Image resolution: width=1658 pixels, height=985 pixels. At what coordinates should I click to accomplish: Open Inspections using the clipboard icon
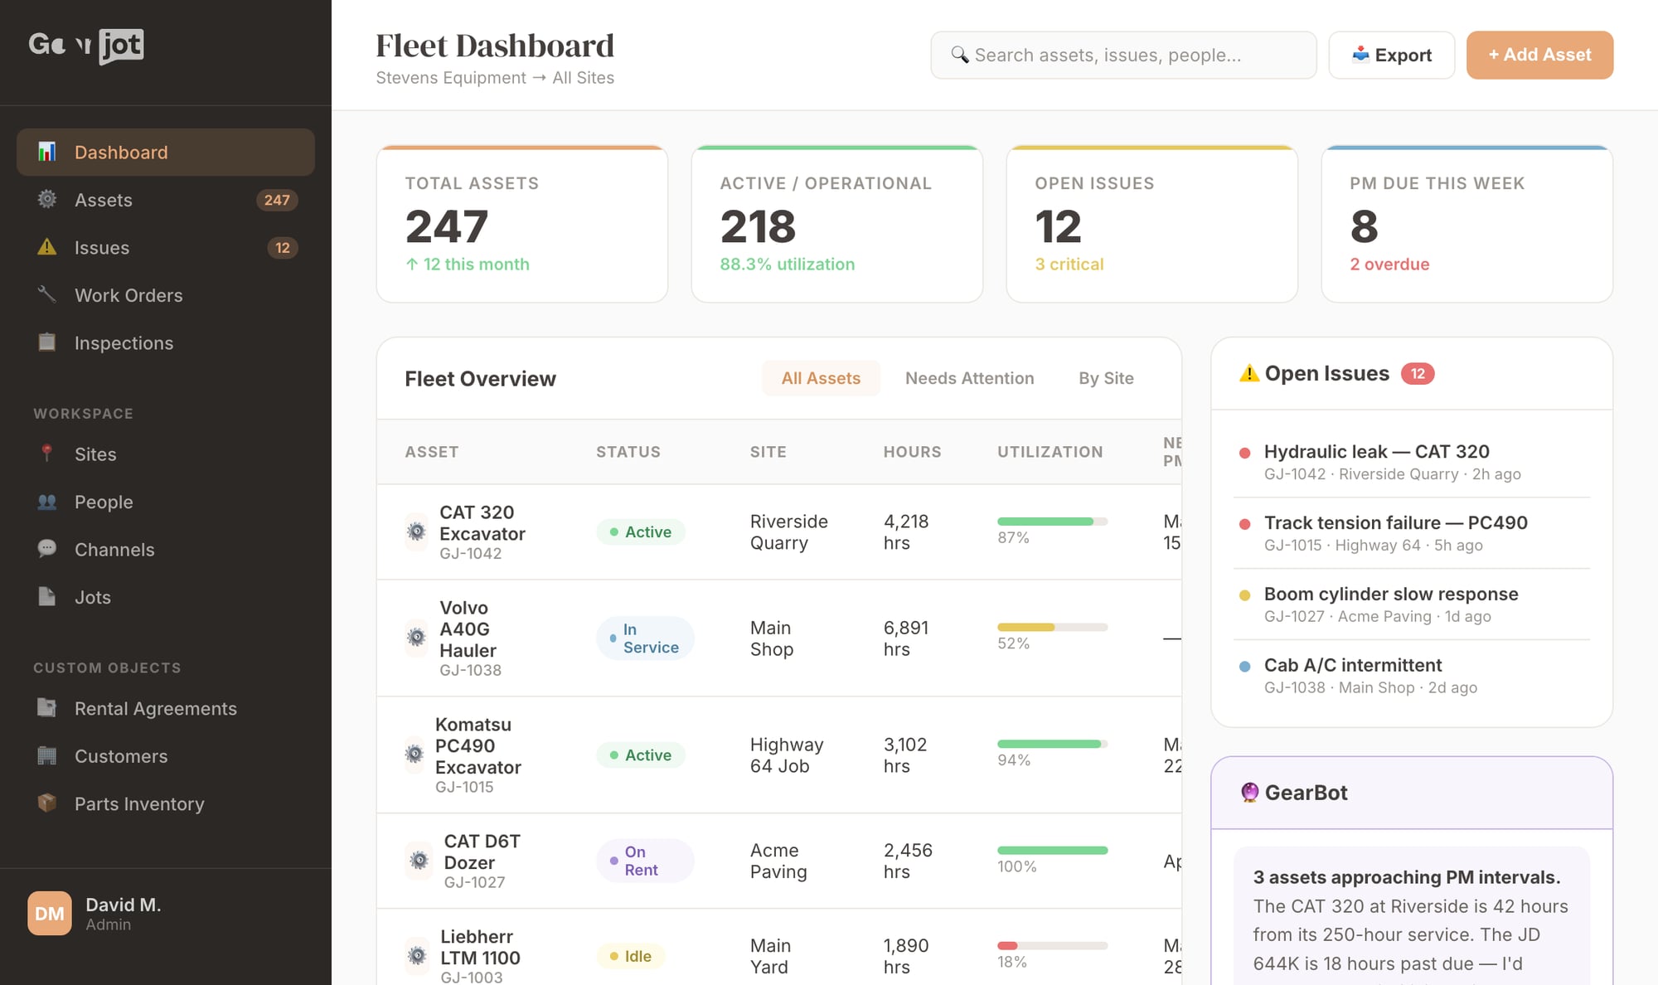click(47, 342)
